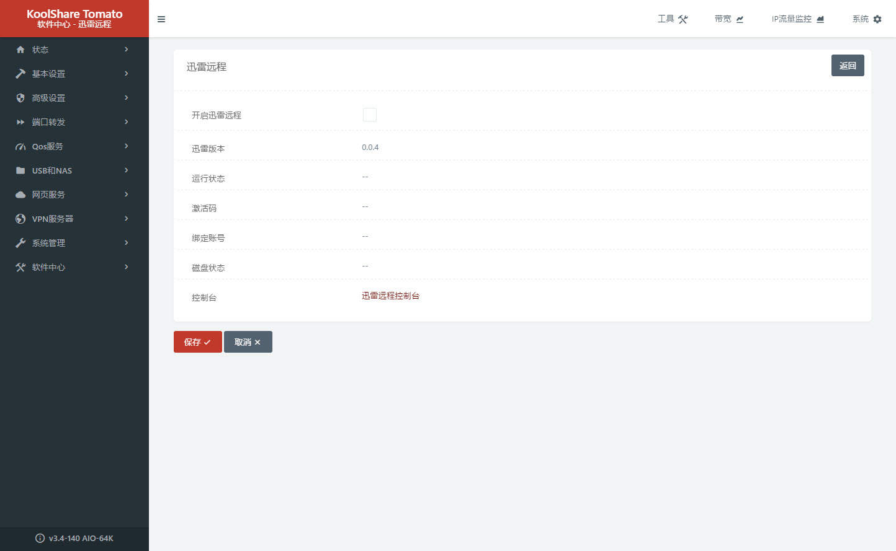The width and height of the screenshot is (896, 551).
Task: Click the hamburger menu toggle icon
Action: 161,19
